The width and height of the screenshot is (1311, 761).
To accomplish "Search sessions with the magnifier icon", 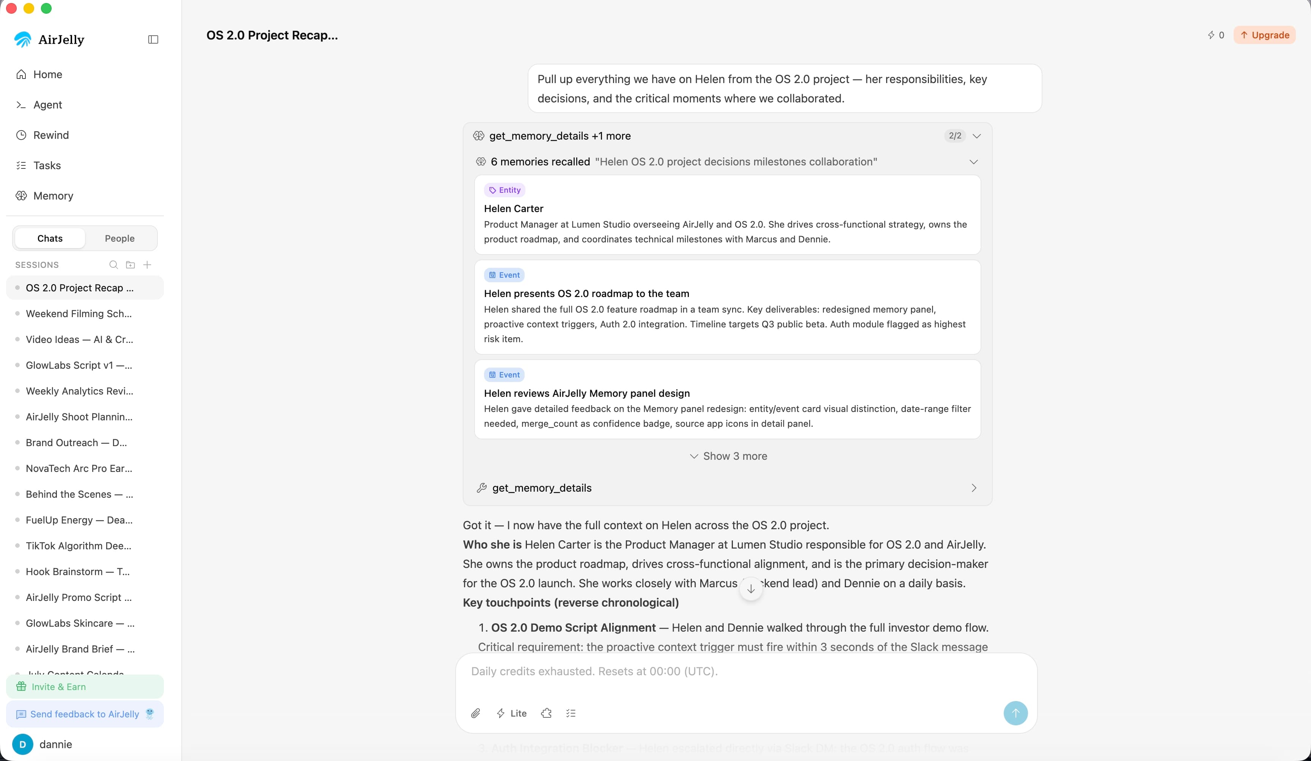I will (x=113, y=265).
